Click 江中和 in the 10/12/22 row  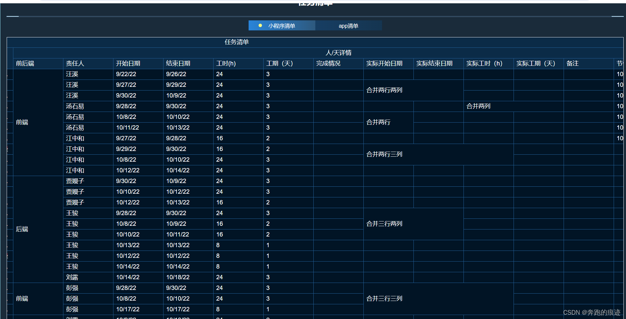[x=75, y=170]
